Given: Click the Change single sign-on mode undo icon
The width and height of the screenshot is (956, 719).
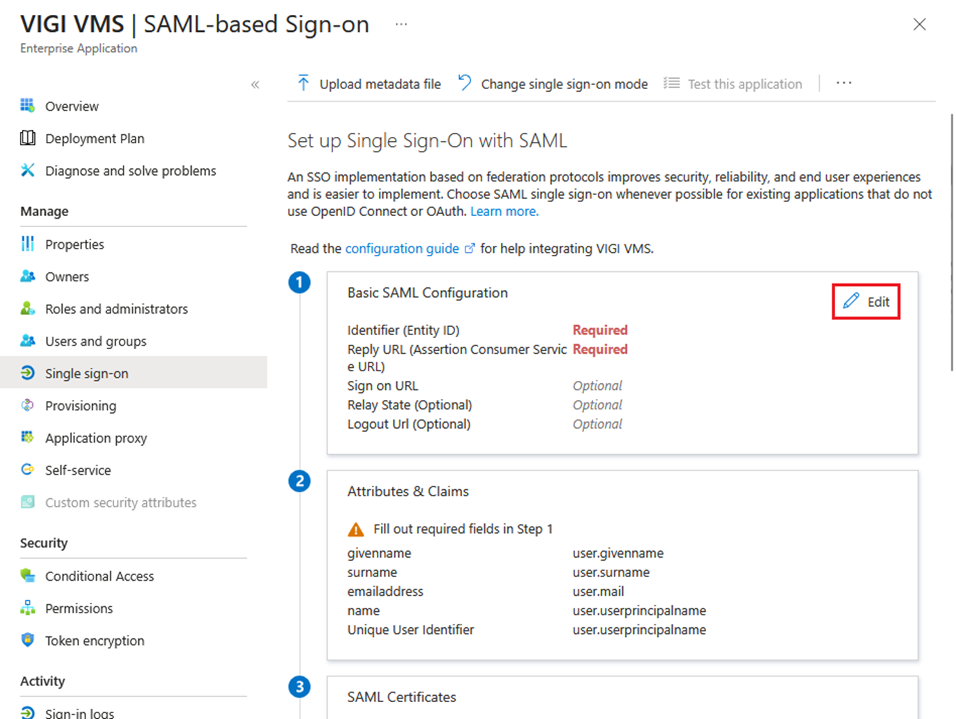Looking at the screenshot, I should (x=465, y=83).
